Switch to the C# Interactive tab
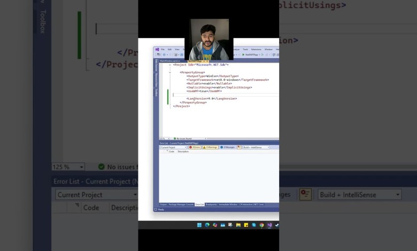The width and height of the screenshot is (417, 251). pos(252,205)
